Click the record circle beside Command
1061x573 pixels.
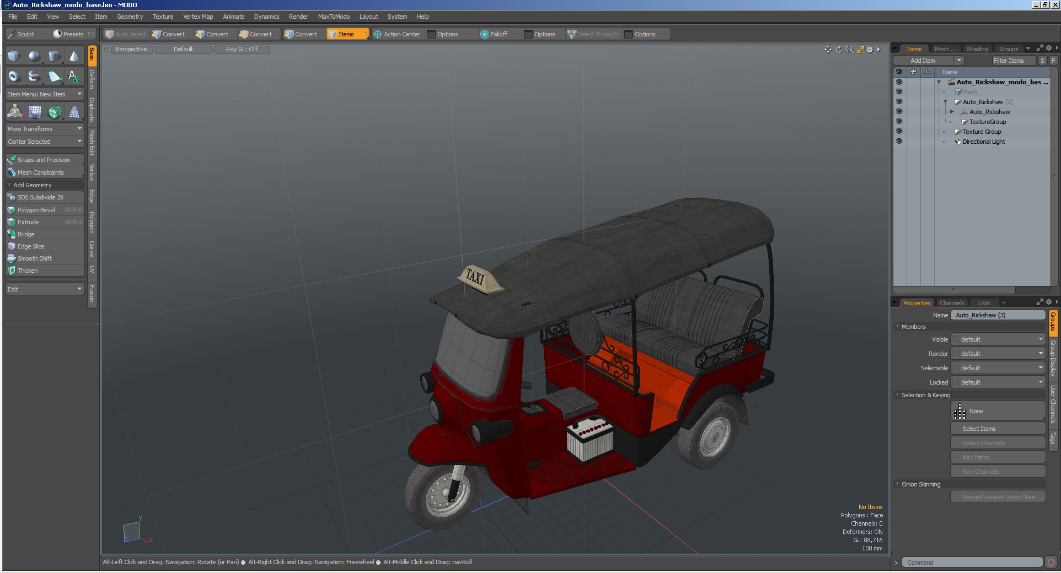pos(1051,563)
